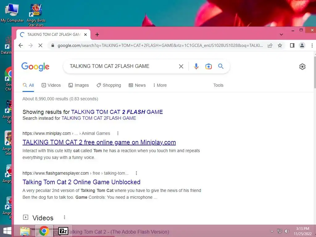Open the Windows Start menu
The height and width of the screenshot is (237, 316).
point(7,231)
